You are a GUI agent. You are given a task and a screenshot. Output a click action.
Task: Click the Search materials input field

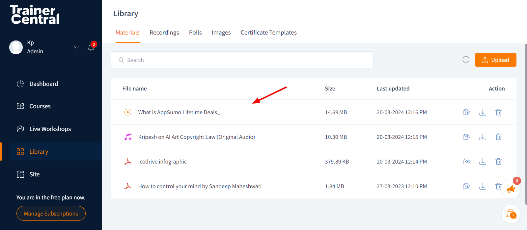242,60
